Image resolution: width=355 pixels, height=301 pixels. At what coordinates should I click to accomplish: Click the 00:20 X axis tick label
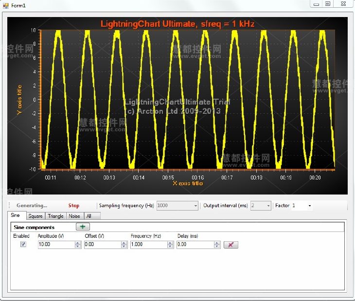(x=315, y=177)
